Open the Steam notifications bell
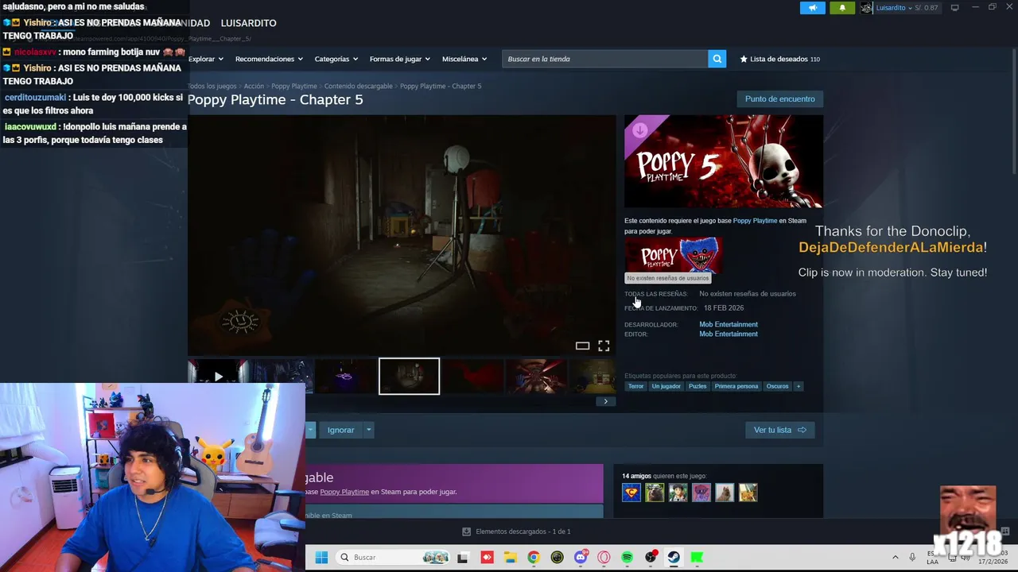 pyautogui.click(x=842, y=8)
